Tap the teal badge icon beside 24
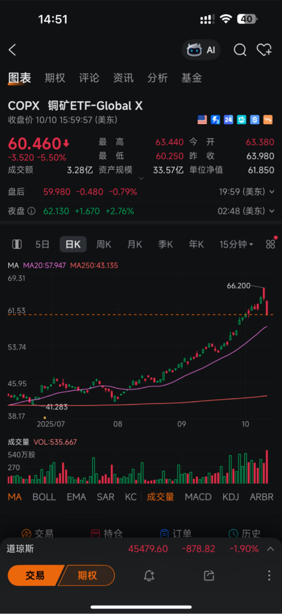 click(242, 120)
